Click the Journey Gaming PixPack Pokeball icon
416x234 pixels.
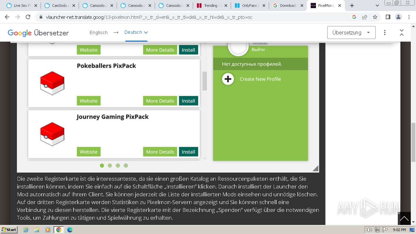[52, 134]
